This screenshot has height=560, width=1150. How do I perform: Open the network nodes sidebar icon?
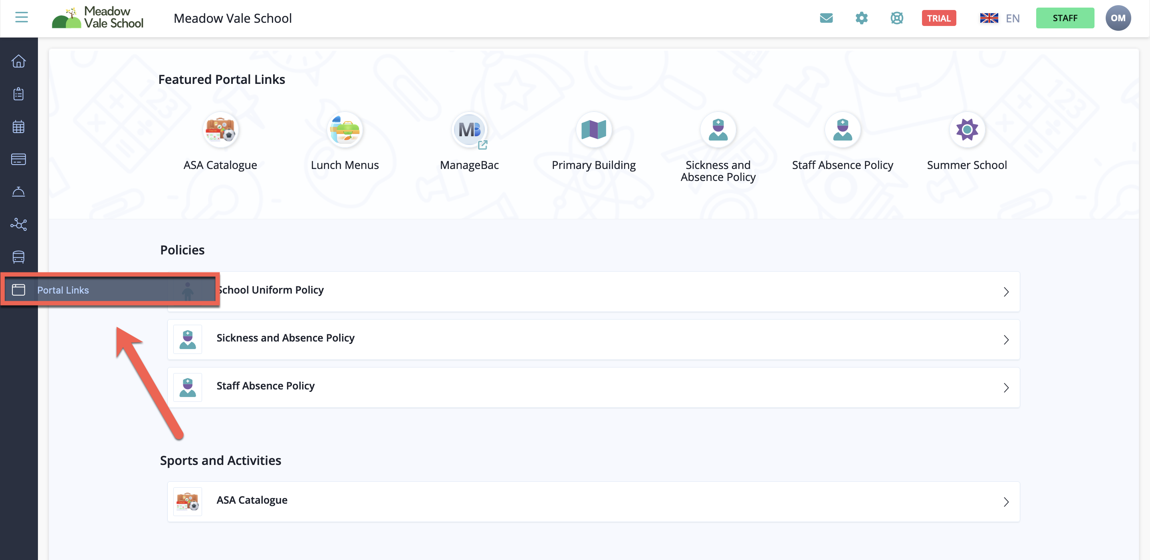18,224
